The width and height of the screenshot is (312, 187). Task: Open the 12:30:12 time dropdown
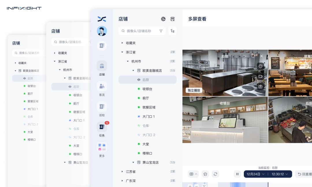[x=280, y=174]
